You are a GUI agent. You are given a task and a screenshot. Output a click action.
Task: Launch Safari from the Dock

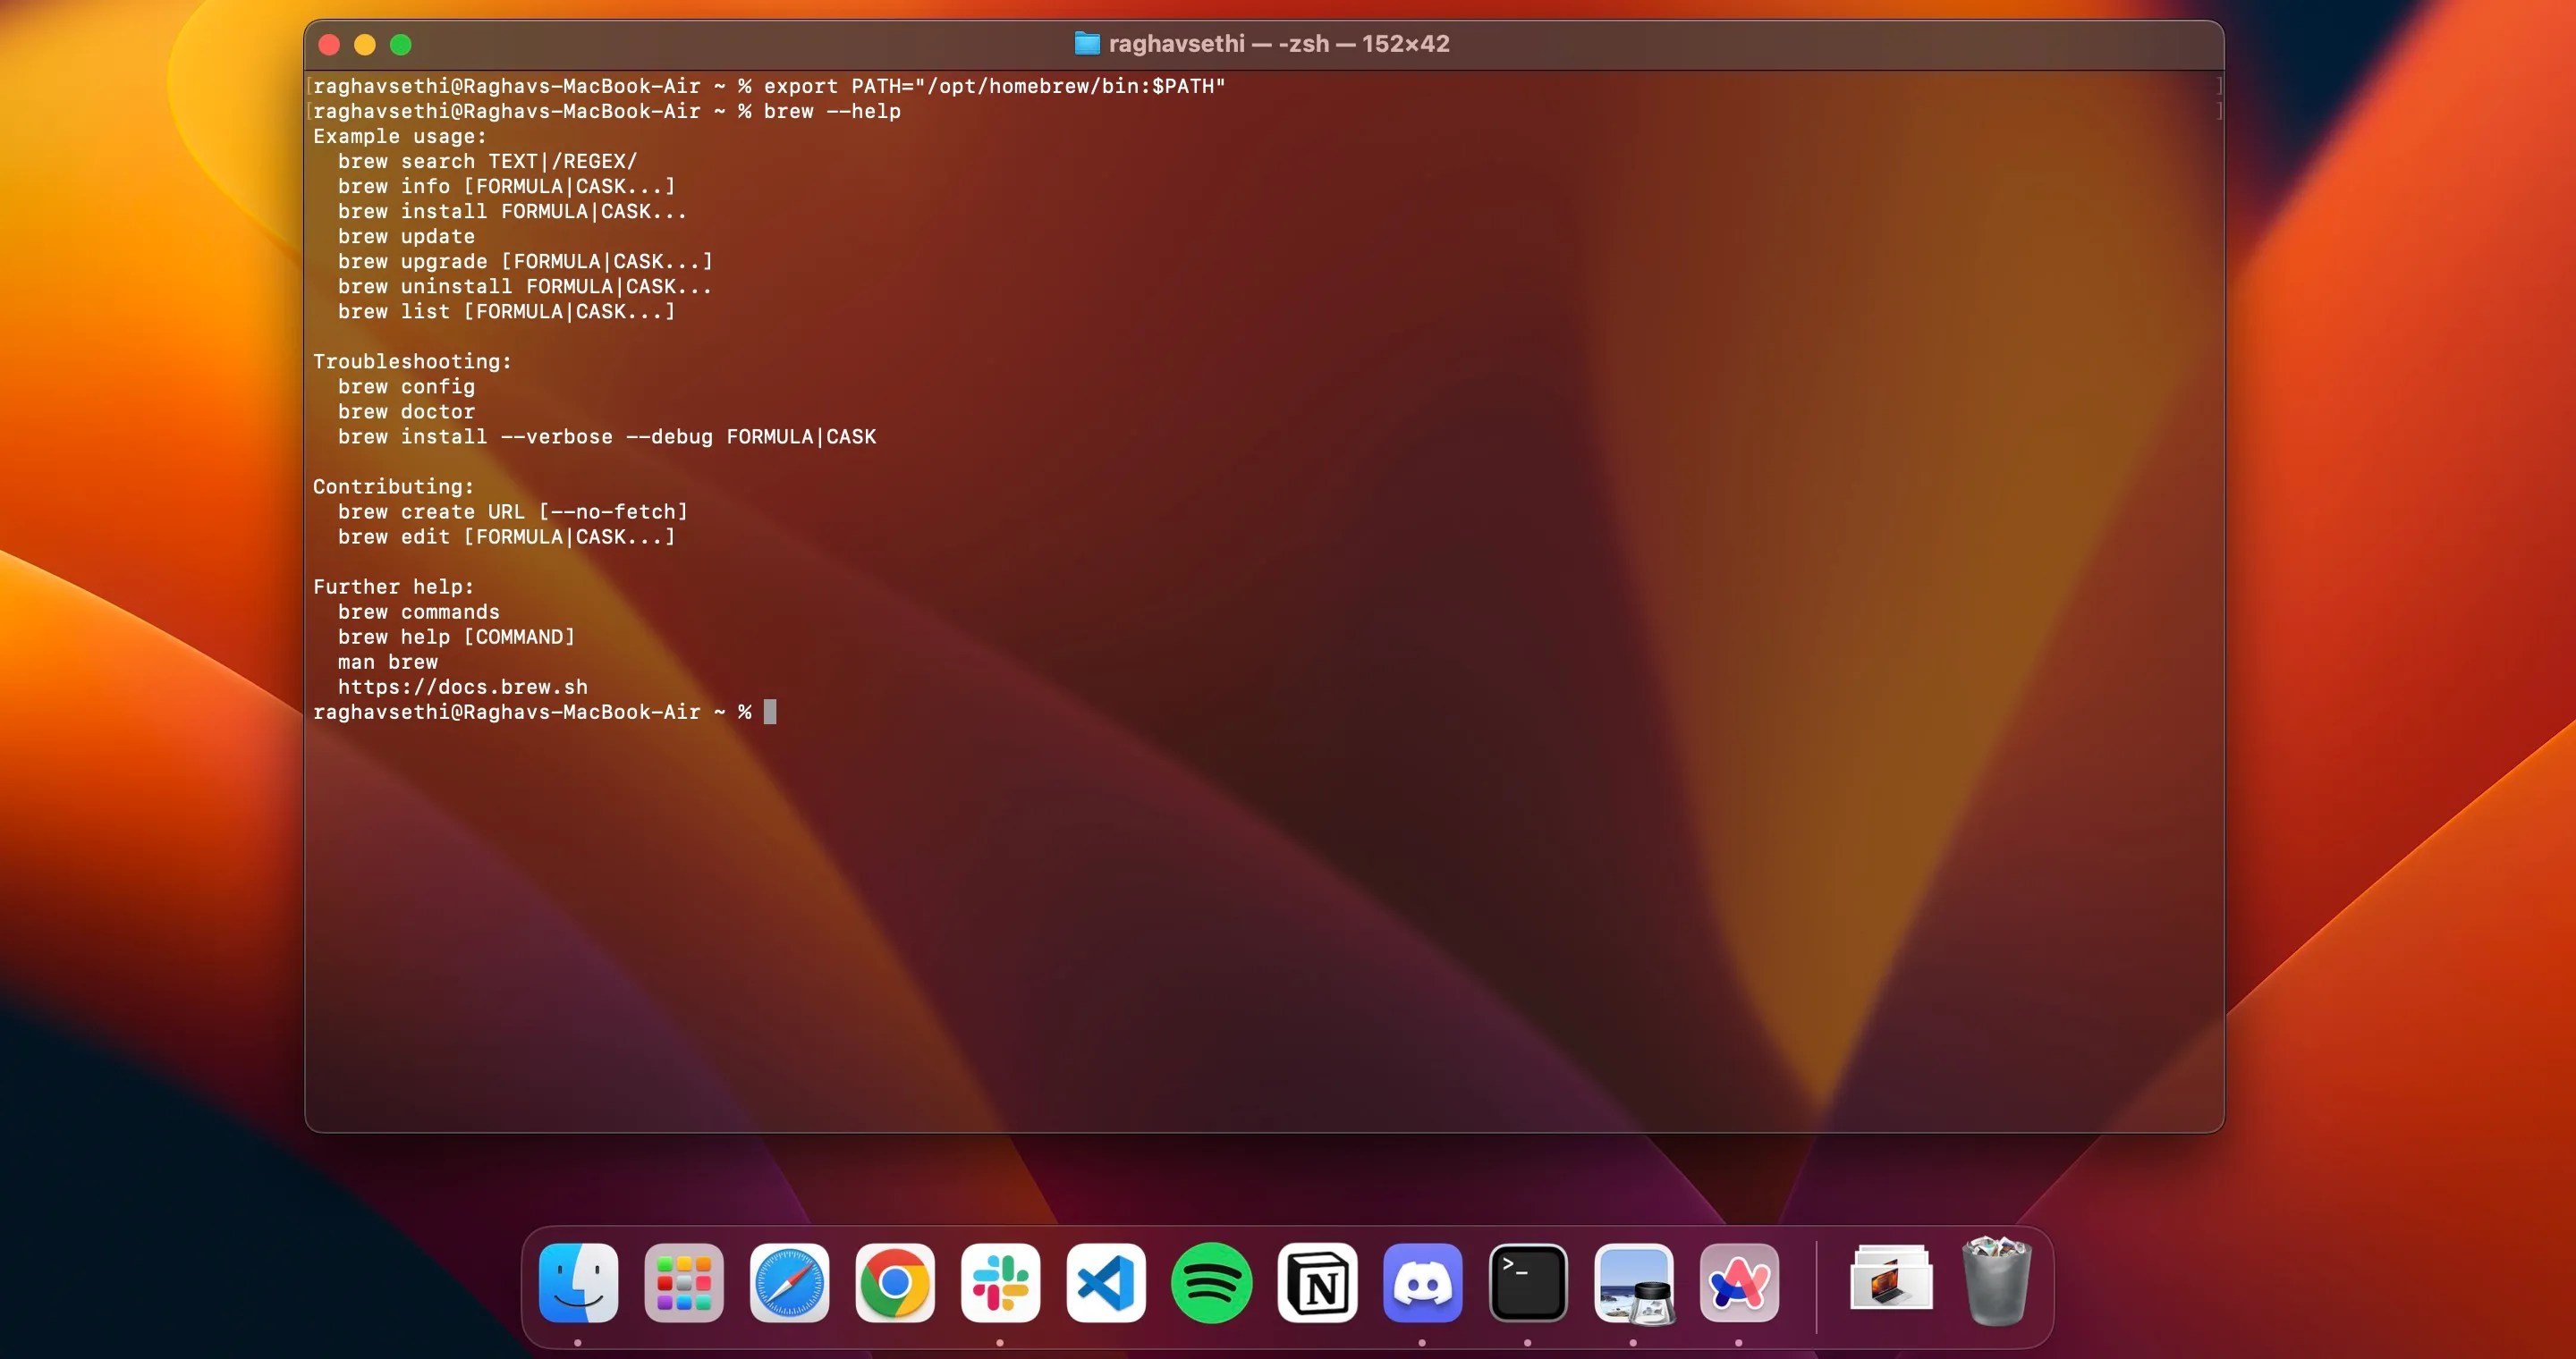click(789, 1284)
